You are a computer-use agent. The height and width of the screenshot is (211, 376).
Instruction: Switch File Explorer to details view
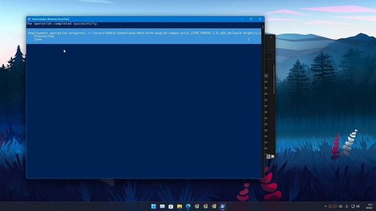coord(268,156)
